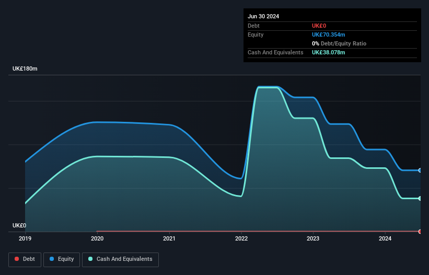The height and width of the screenshot is (275, 429).
Task: Click the Jun 30 2024 tooltip date
Action: pos(263,16)
